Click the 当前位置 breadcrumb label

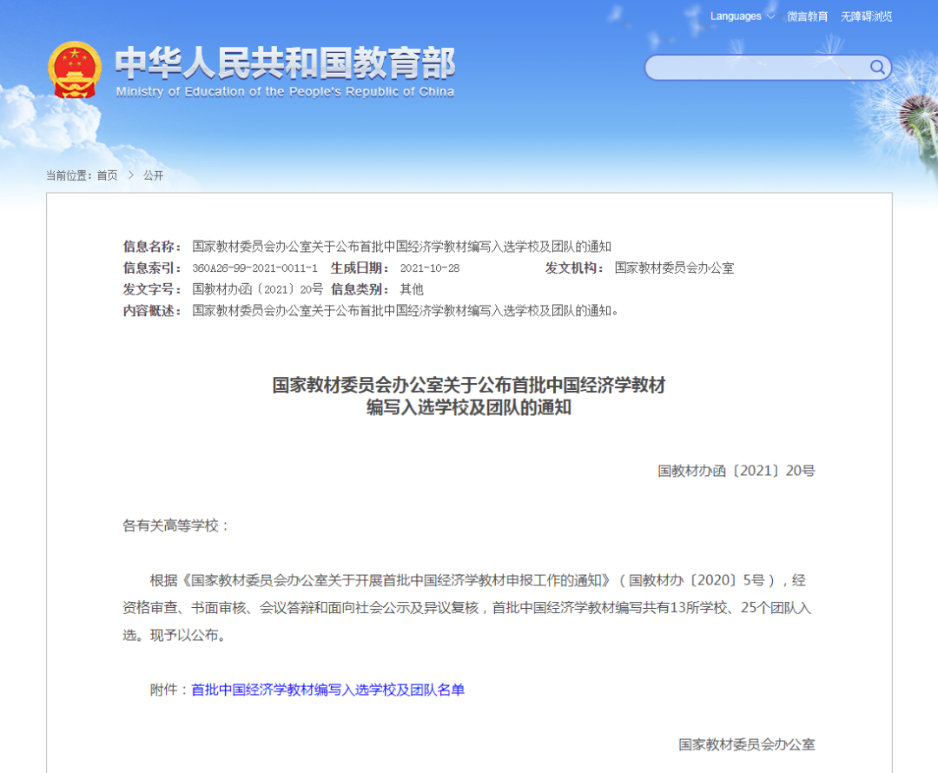(x=69, y=175)
